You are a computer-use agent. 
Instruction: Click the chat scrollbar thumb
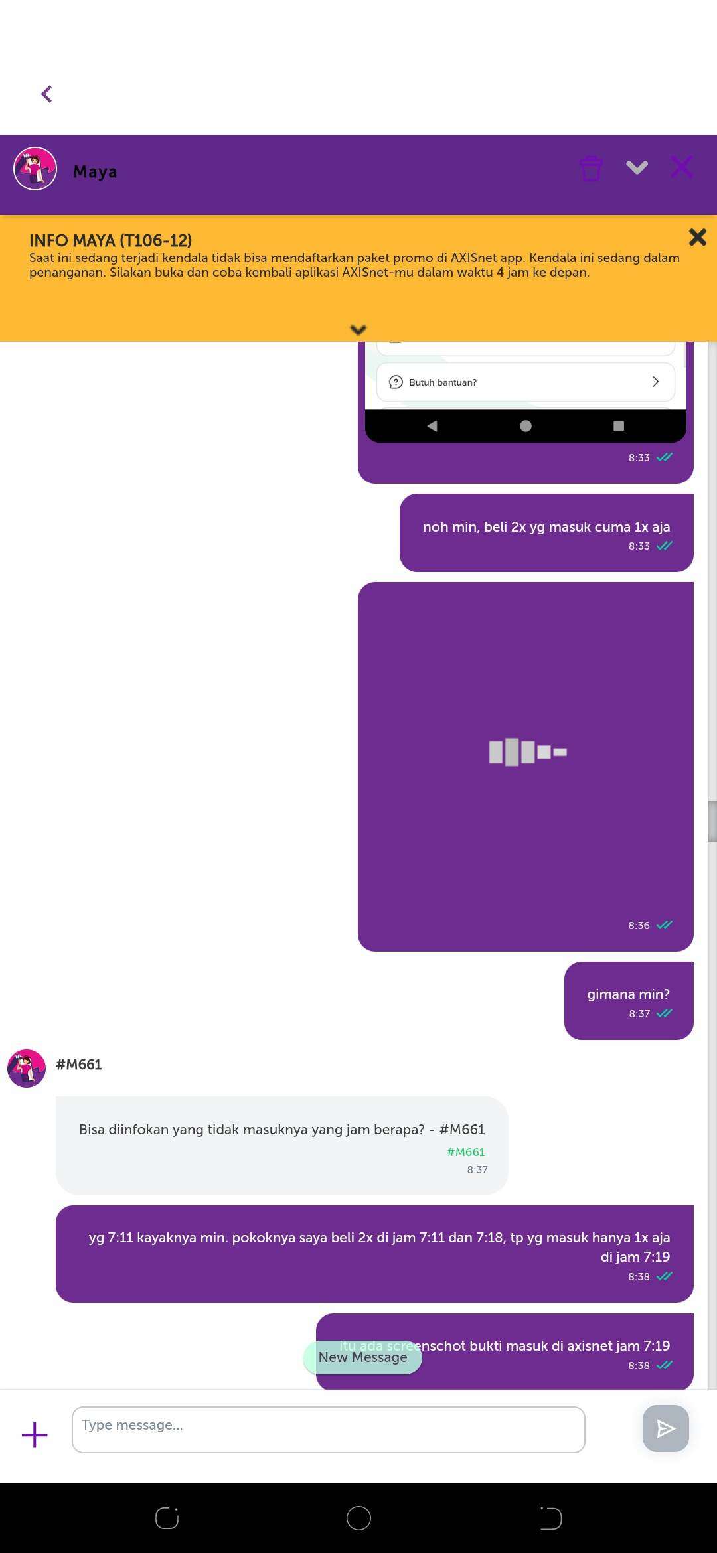712,821
